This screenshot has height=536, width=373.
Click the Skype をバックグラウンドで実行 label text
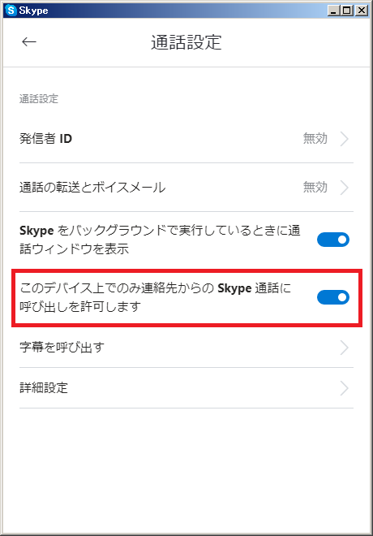[x=160, y=240]
